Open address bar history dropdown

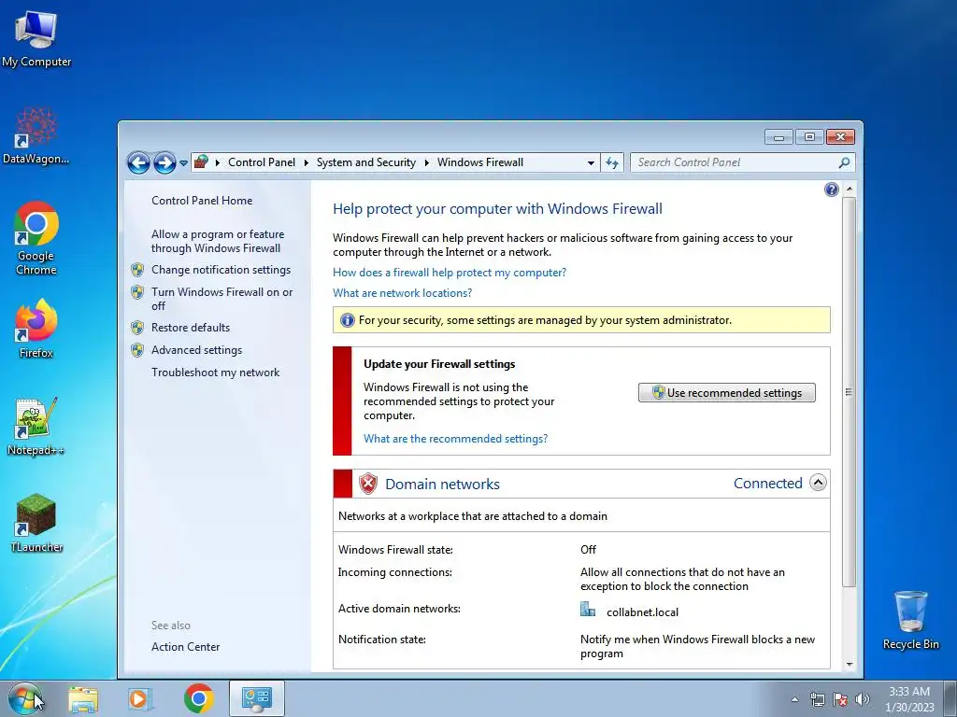coord(591,162)
